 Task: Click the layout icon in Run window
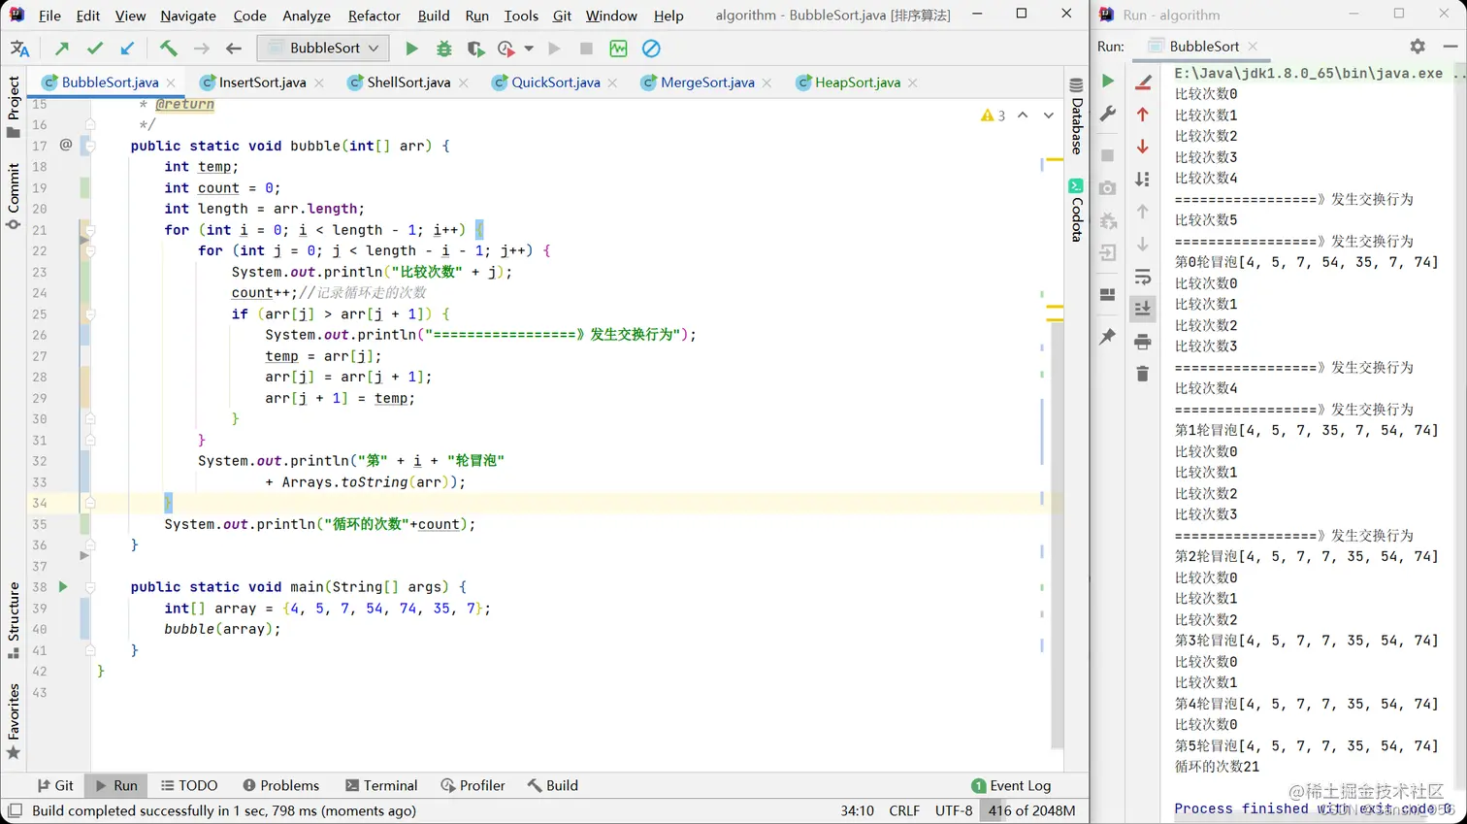tap(1108, 294)
